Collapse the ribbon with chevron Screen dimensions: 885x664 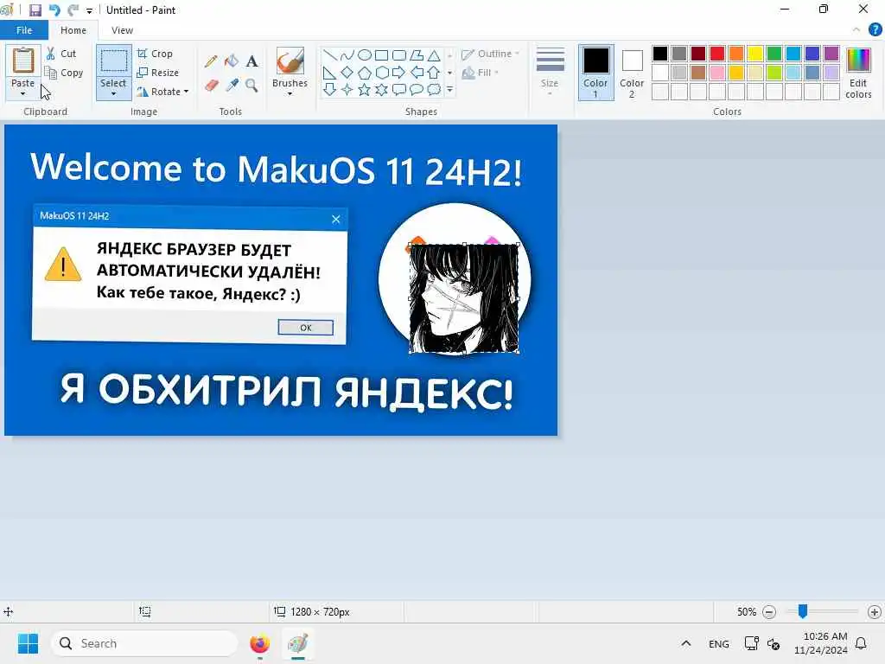click(856, 30)
